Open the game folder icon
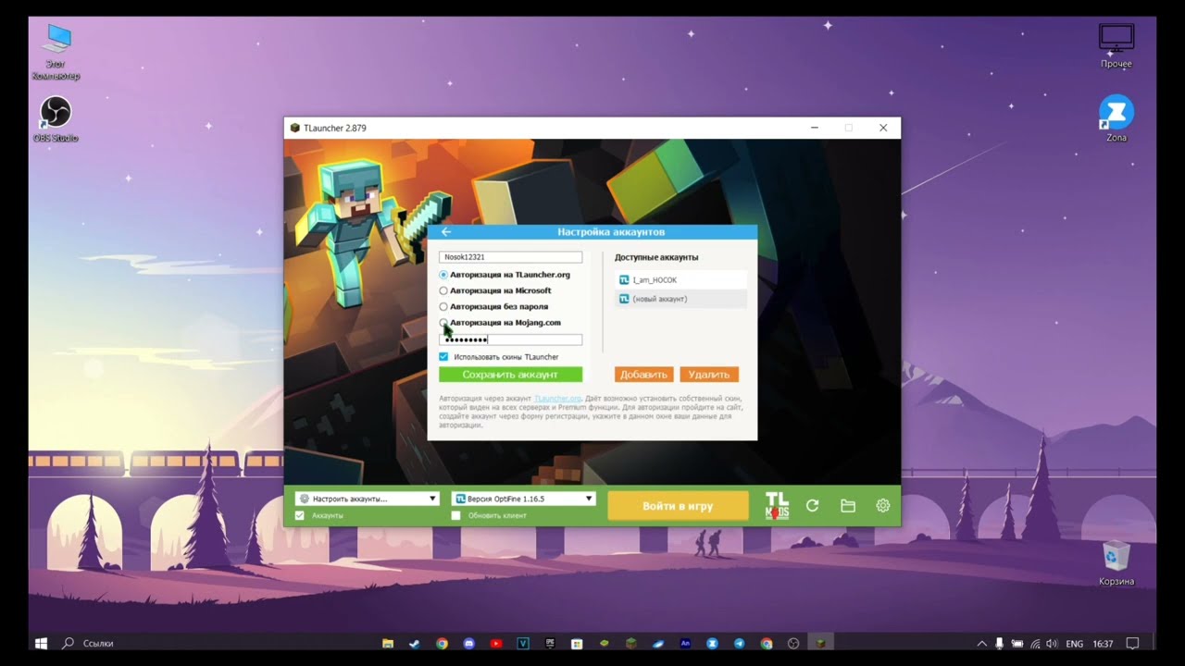The height and width of the screenshot is (666, 1185). click(847, 506)
